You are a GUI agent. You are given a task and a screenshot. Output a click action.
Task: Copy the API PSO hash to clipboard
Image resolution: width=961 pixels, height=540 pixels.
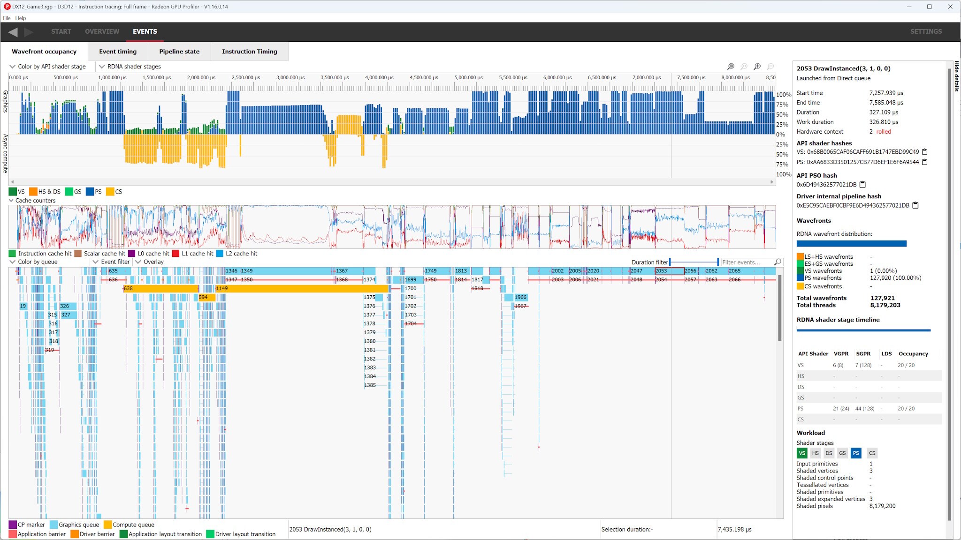862,185
